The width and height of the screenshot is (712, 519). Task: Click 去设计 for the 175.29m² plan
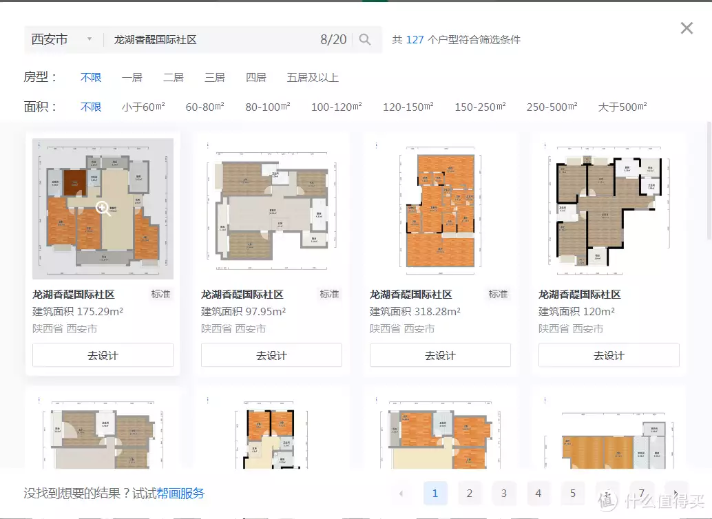(x=103, y=355)
